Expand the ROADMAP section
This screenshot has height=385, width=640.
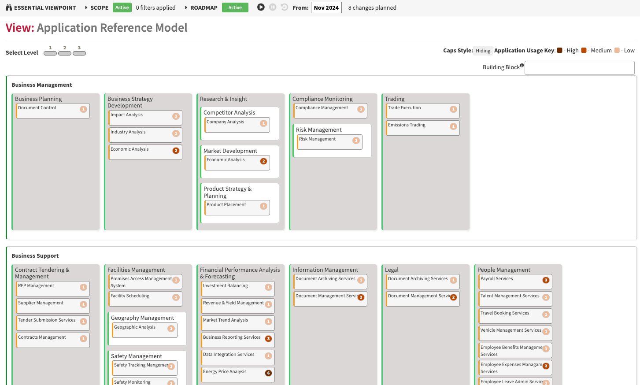[201, 7]
